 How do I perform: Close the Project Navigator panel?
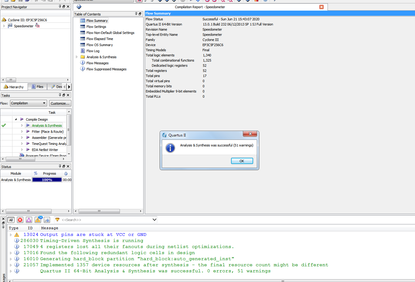pos(68,7)
